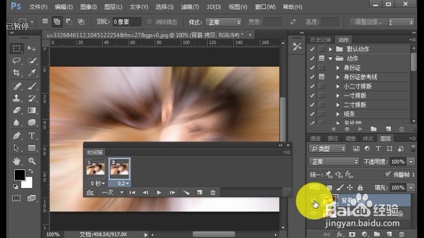
Task: Click the Change Screen Mode icon
Action: [31, 198]
